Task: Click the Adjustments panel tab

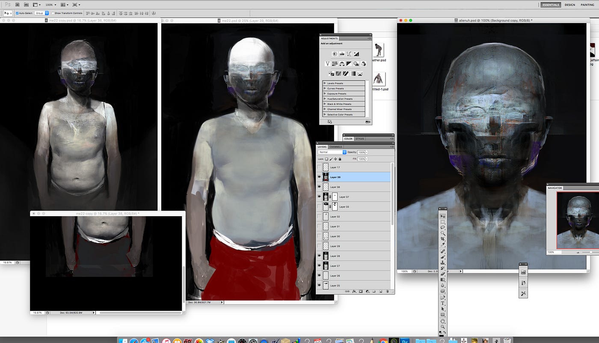Action: tap(329, 39)
